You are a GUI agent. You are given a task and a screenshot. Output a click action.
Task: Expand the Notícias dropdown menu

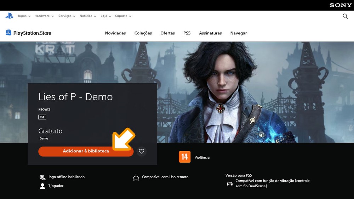click(x=88, y=16)
